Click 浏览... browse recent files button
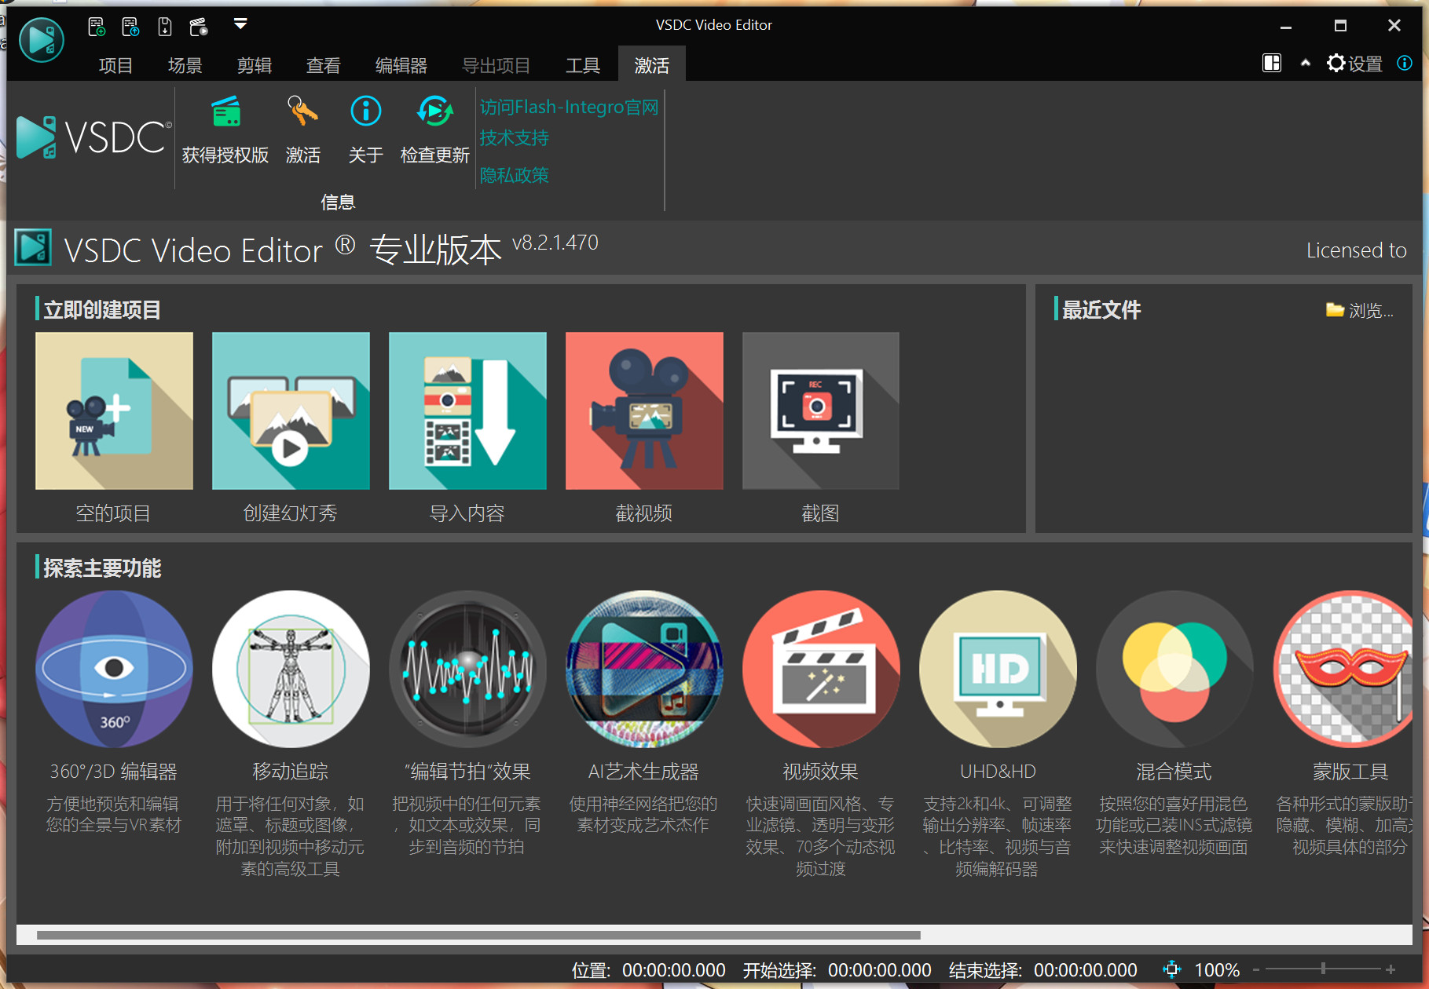 pyautogui.click(x=1360, y=310)
